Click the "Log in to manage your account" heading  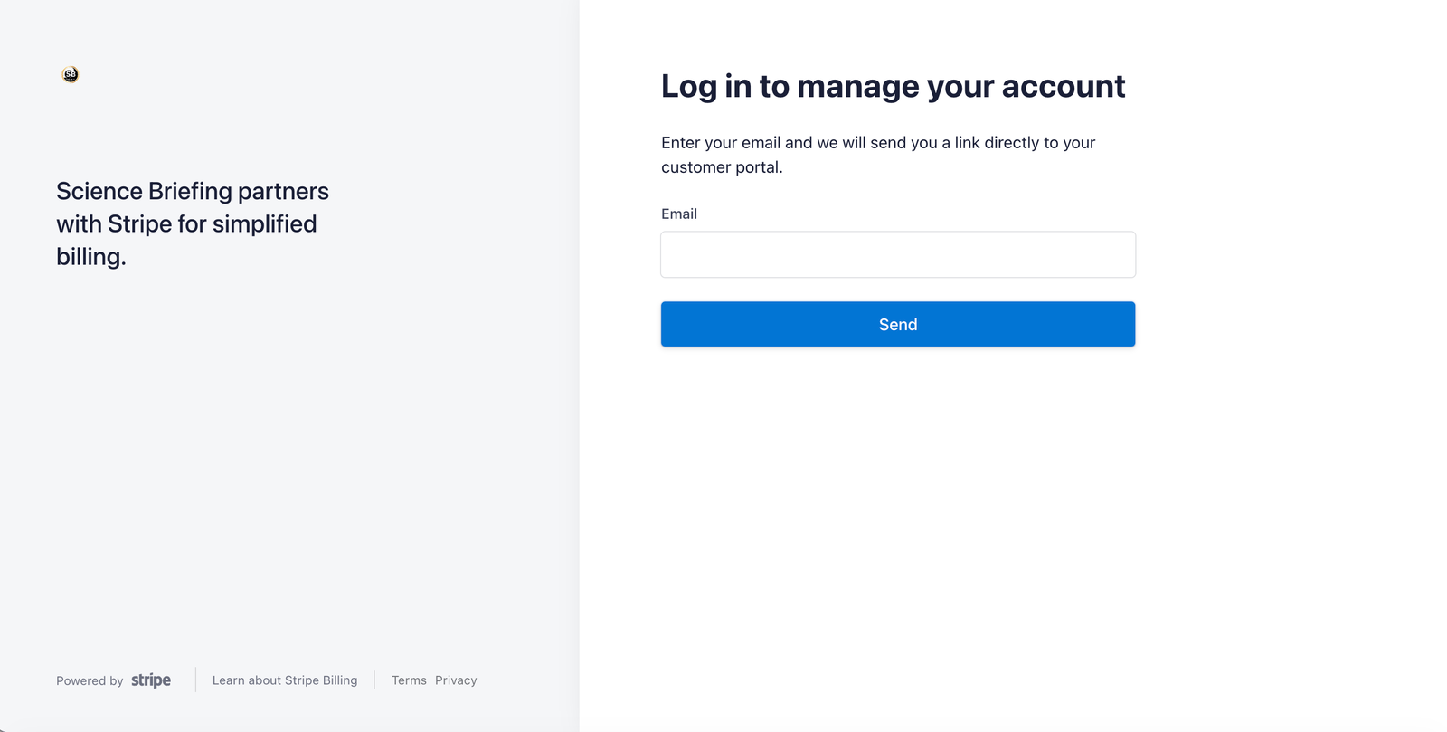point(893,86)
